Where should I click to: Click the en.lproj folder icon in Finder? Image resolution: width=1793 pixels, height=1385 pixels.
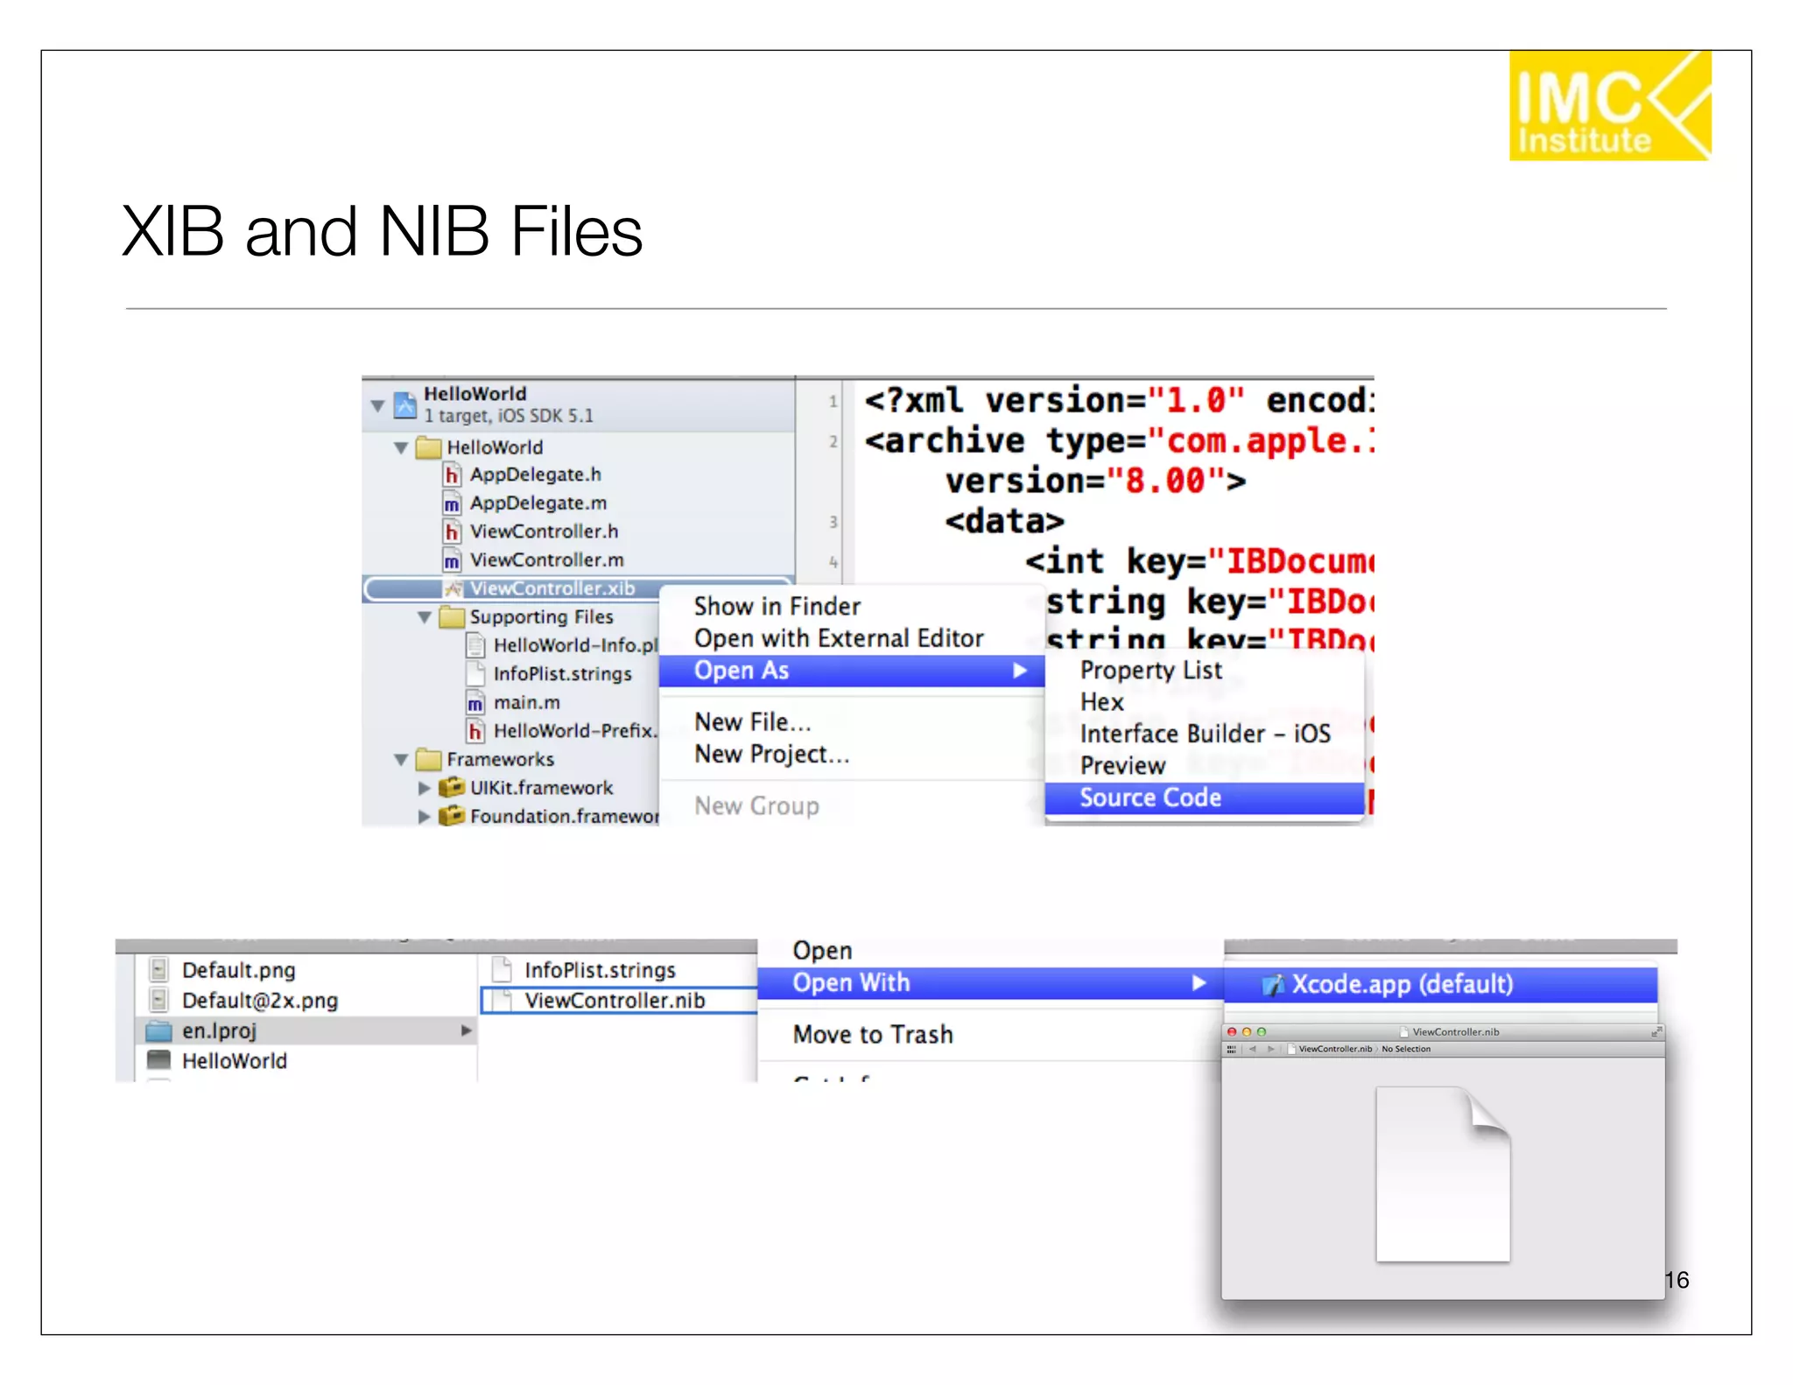point(158,1030)
